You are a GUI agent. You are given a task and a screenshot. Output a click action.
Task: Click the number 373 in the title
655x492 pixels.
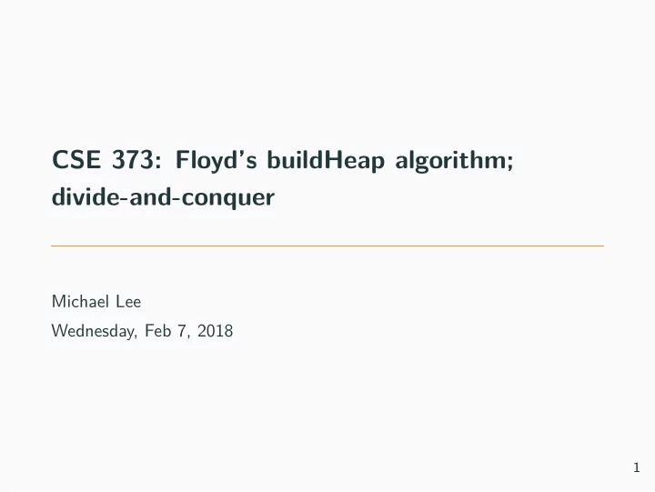(133, 159)
